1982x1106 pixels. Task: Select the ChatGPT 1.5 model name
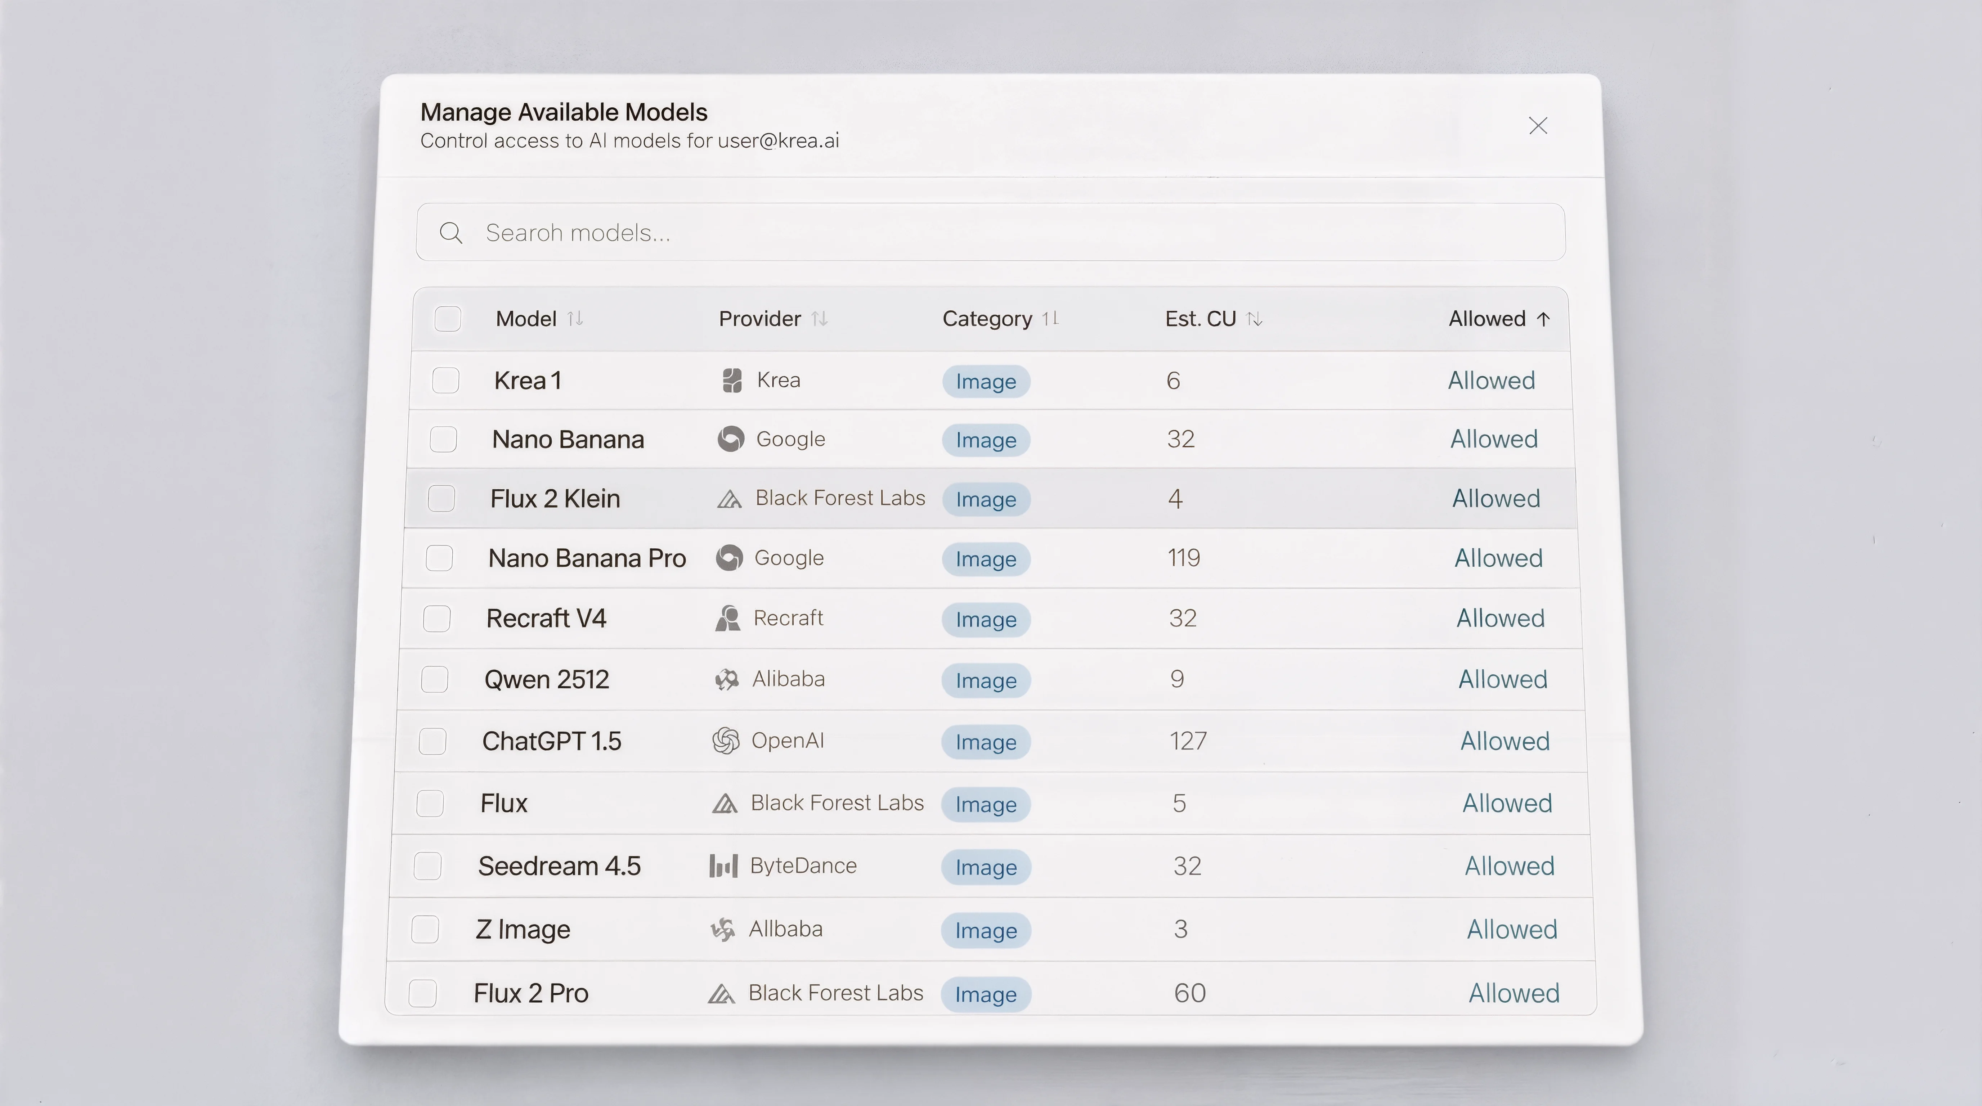click(x=552, y=741)
